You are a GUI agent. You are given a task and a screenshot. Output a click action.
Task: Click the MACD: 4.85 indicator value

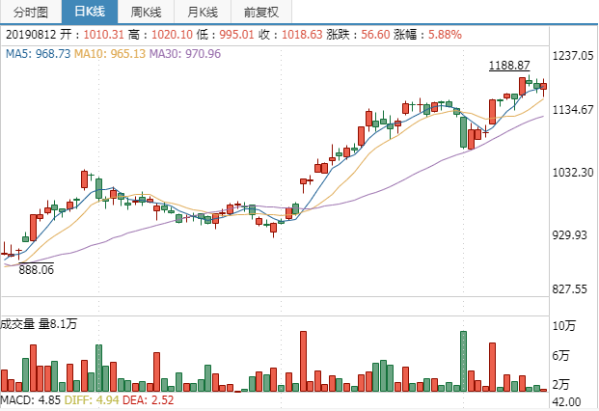click(x=31, y=400)
